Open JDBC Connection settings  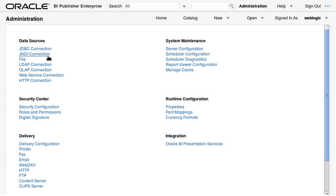click(x=35, y=49)
